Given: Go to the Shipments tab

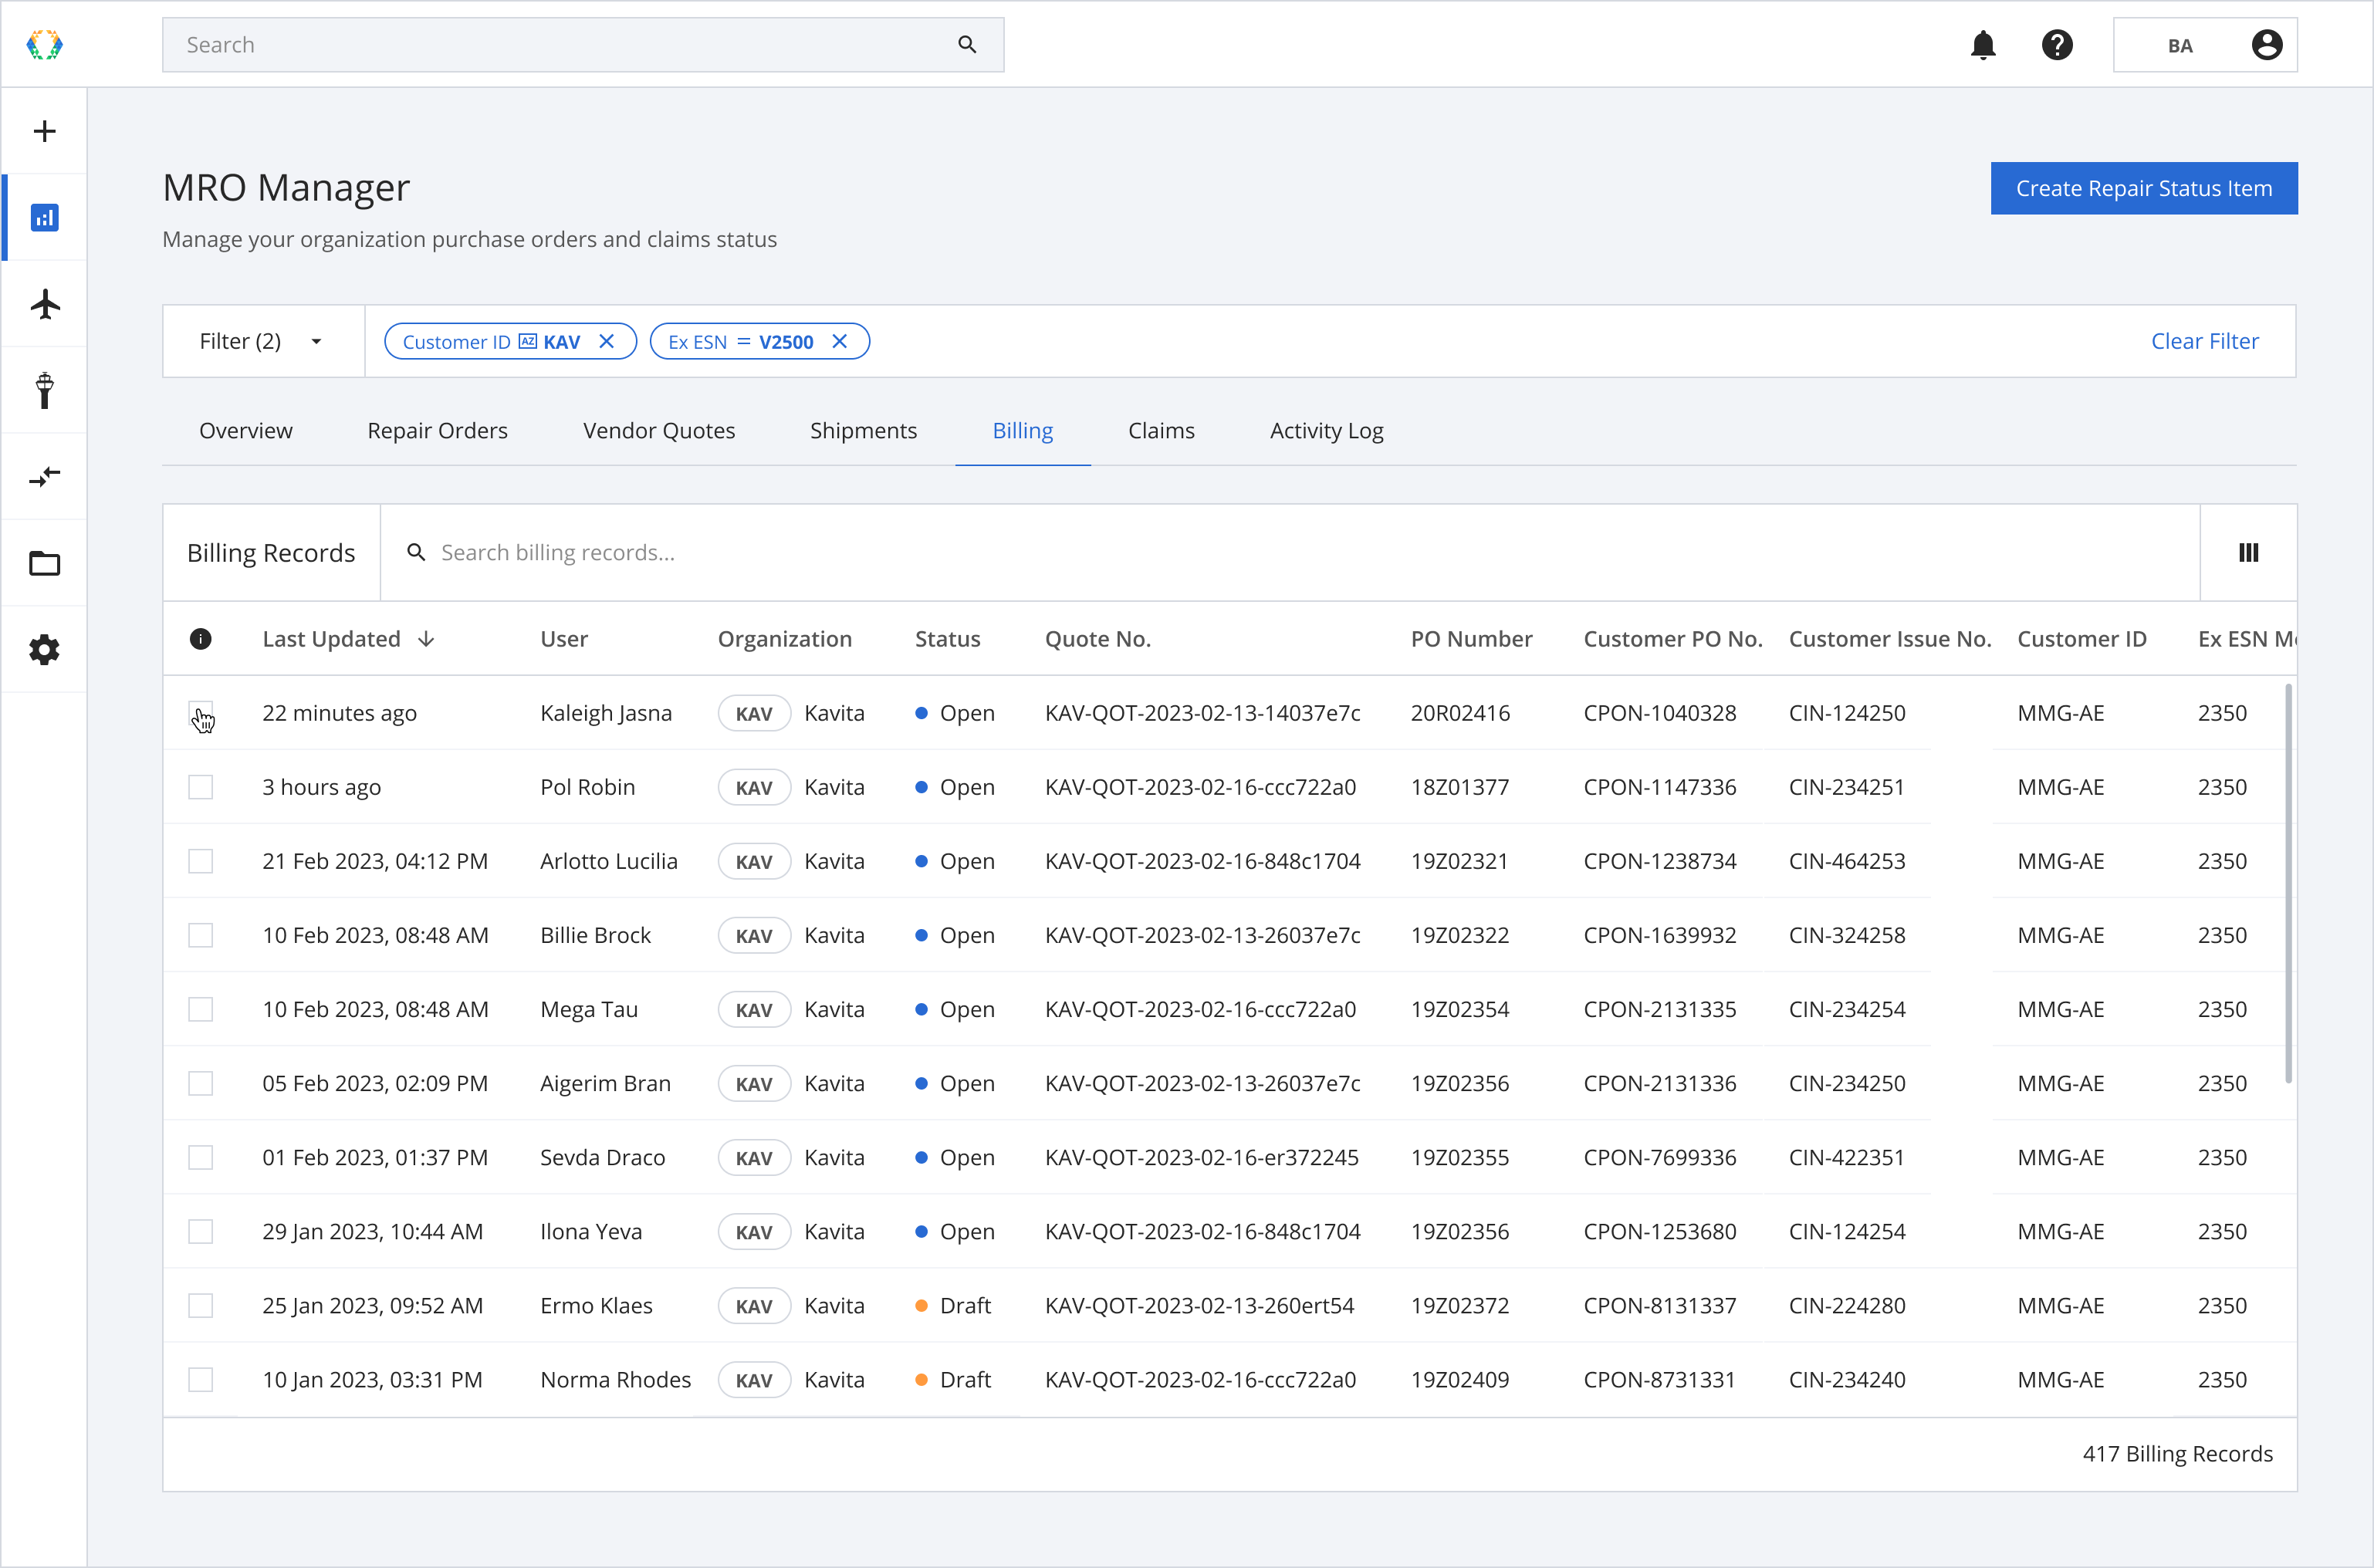Looking at the screenshot, I should point(863,430).
